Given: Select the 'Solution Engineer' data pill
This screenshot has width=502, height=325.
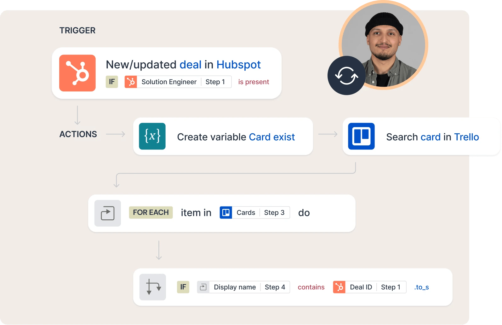Looking at the screenshot, I should [178, 82].
